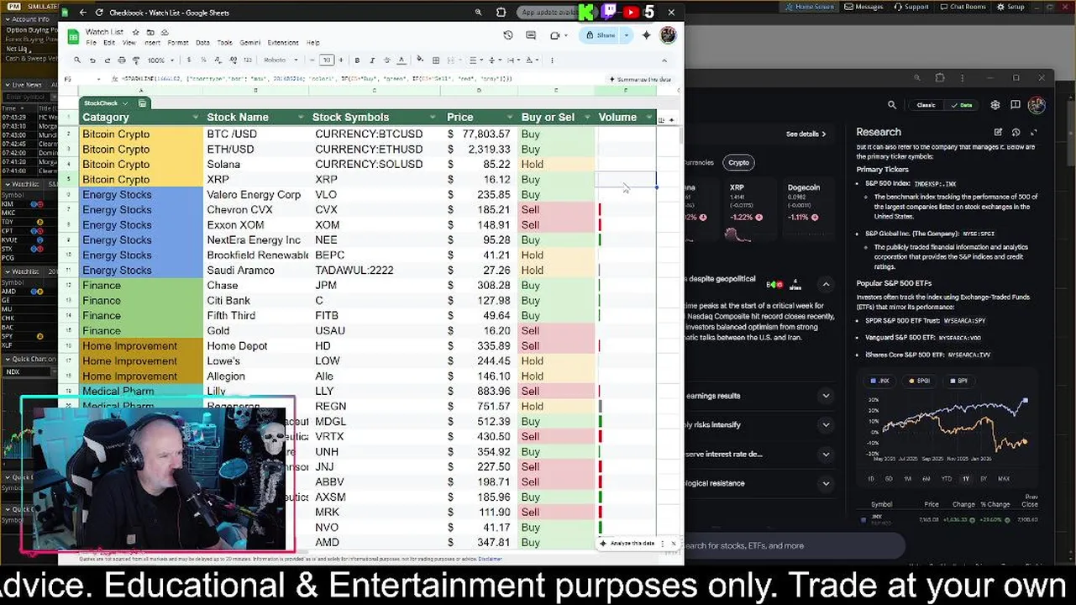Increase font size with plus button
The width and height of the screenshot is (1076, 605).
click(340, 60)
